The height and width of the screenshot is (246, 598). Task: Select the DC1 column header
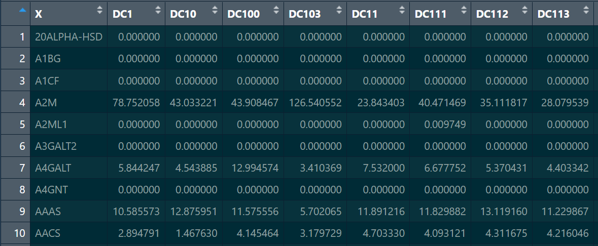pos(136,14)
